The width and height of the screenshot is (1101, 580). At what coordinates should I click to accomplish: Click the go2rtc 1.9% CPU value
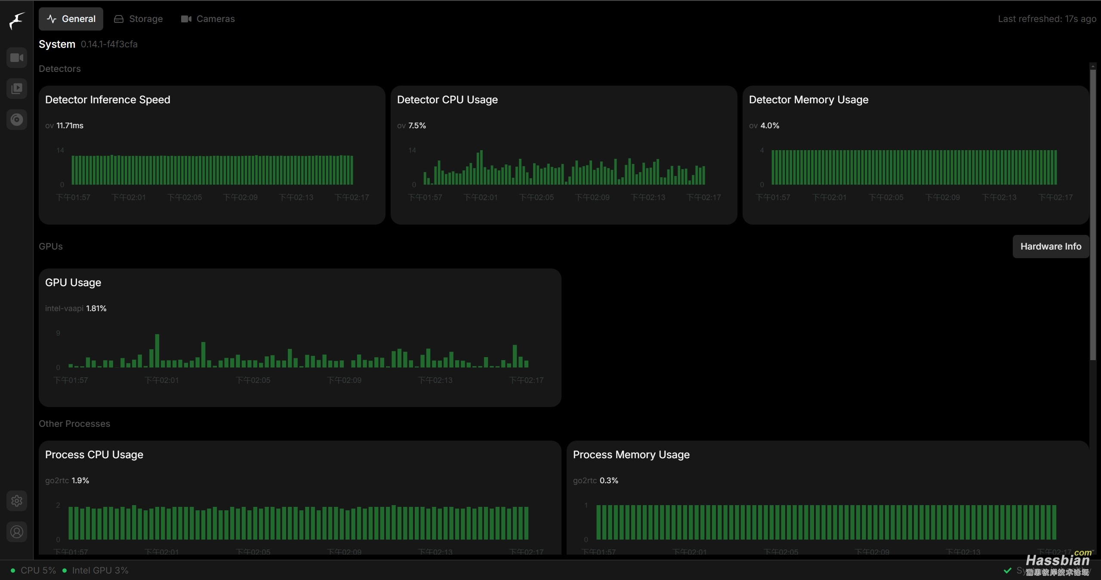click(x=67, y=481)
